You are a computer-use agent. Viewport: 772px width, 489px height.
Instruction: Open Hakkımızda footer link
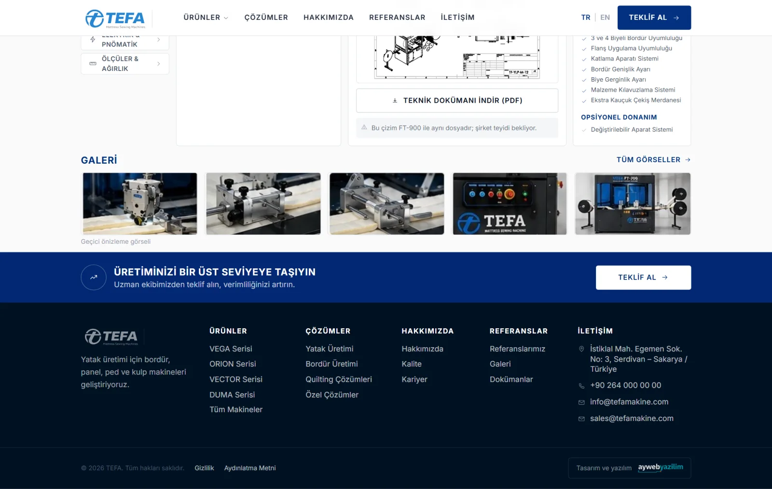[x=423, y=349]
